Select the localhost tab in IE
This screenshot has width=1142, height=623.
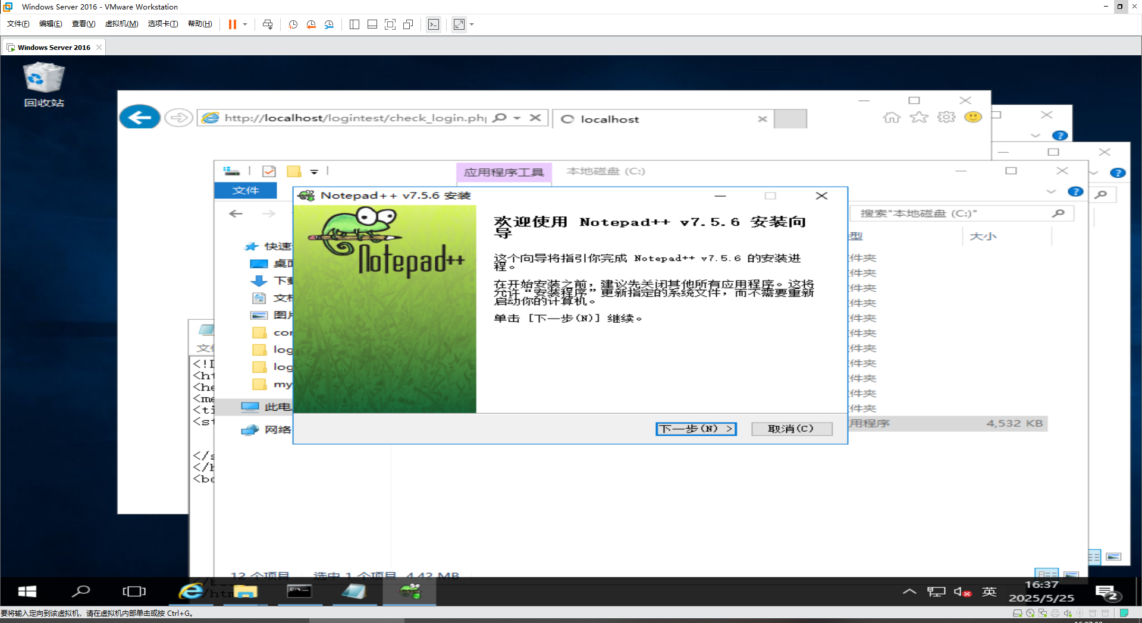[663, 119]
